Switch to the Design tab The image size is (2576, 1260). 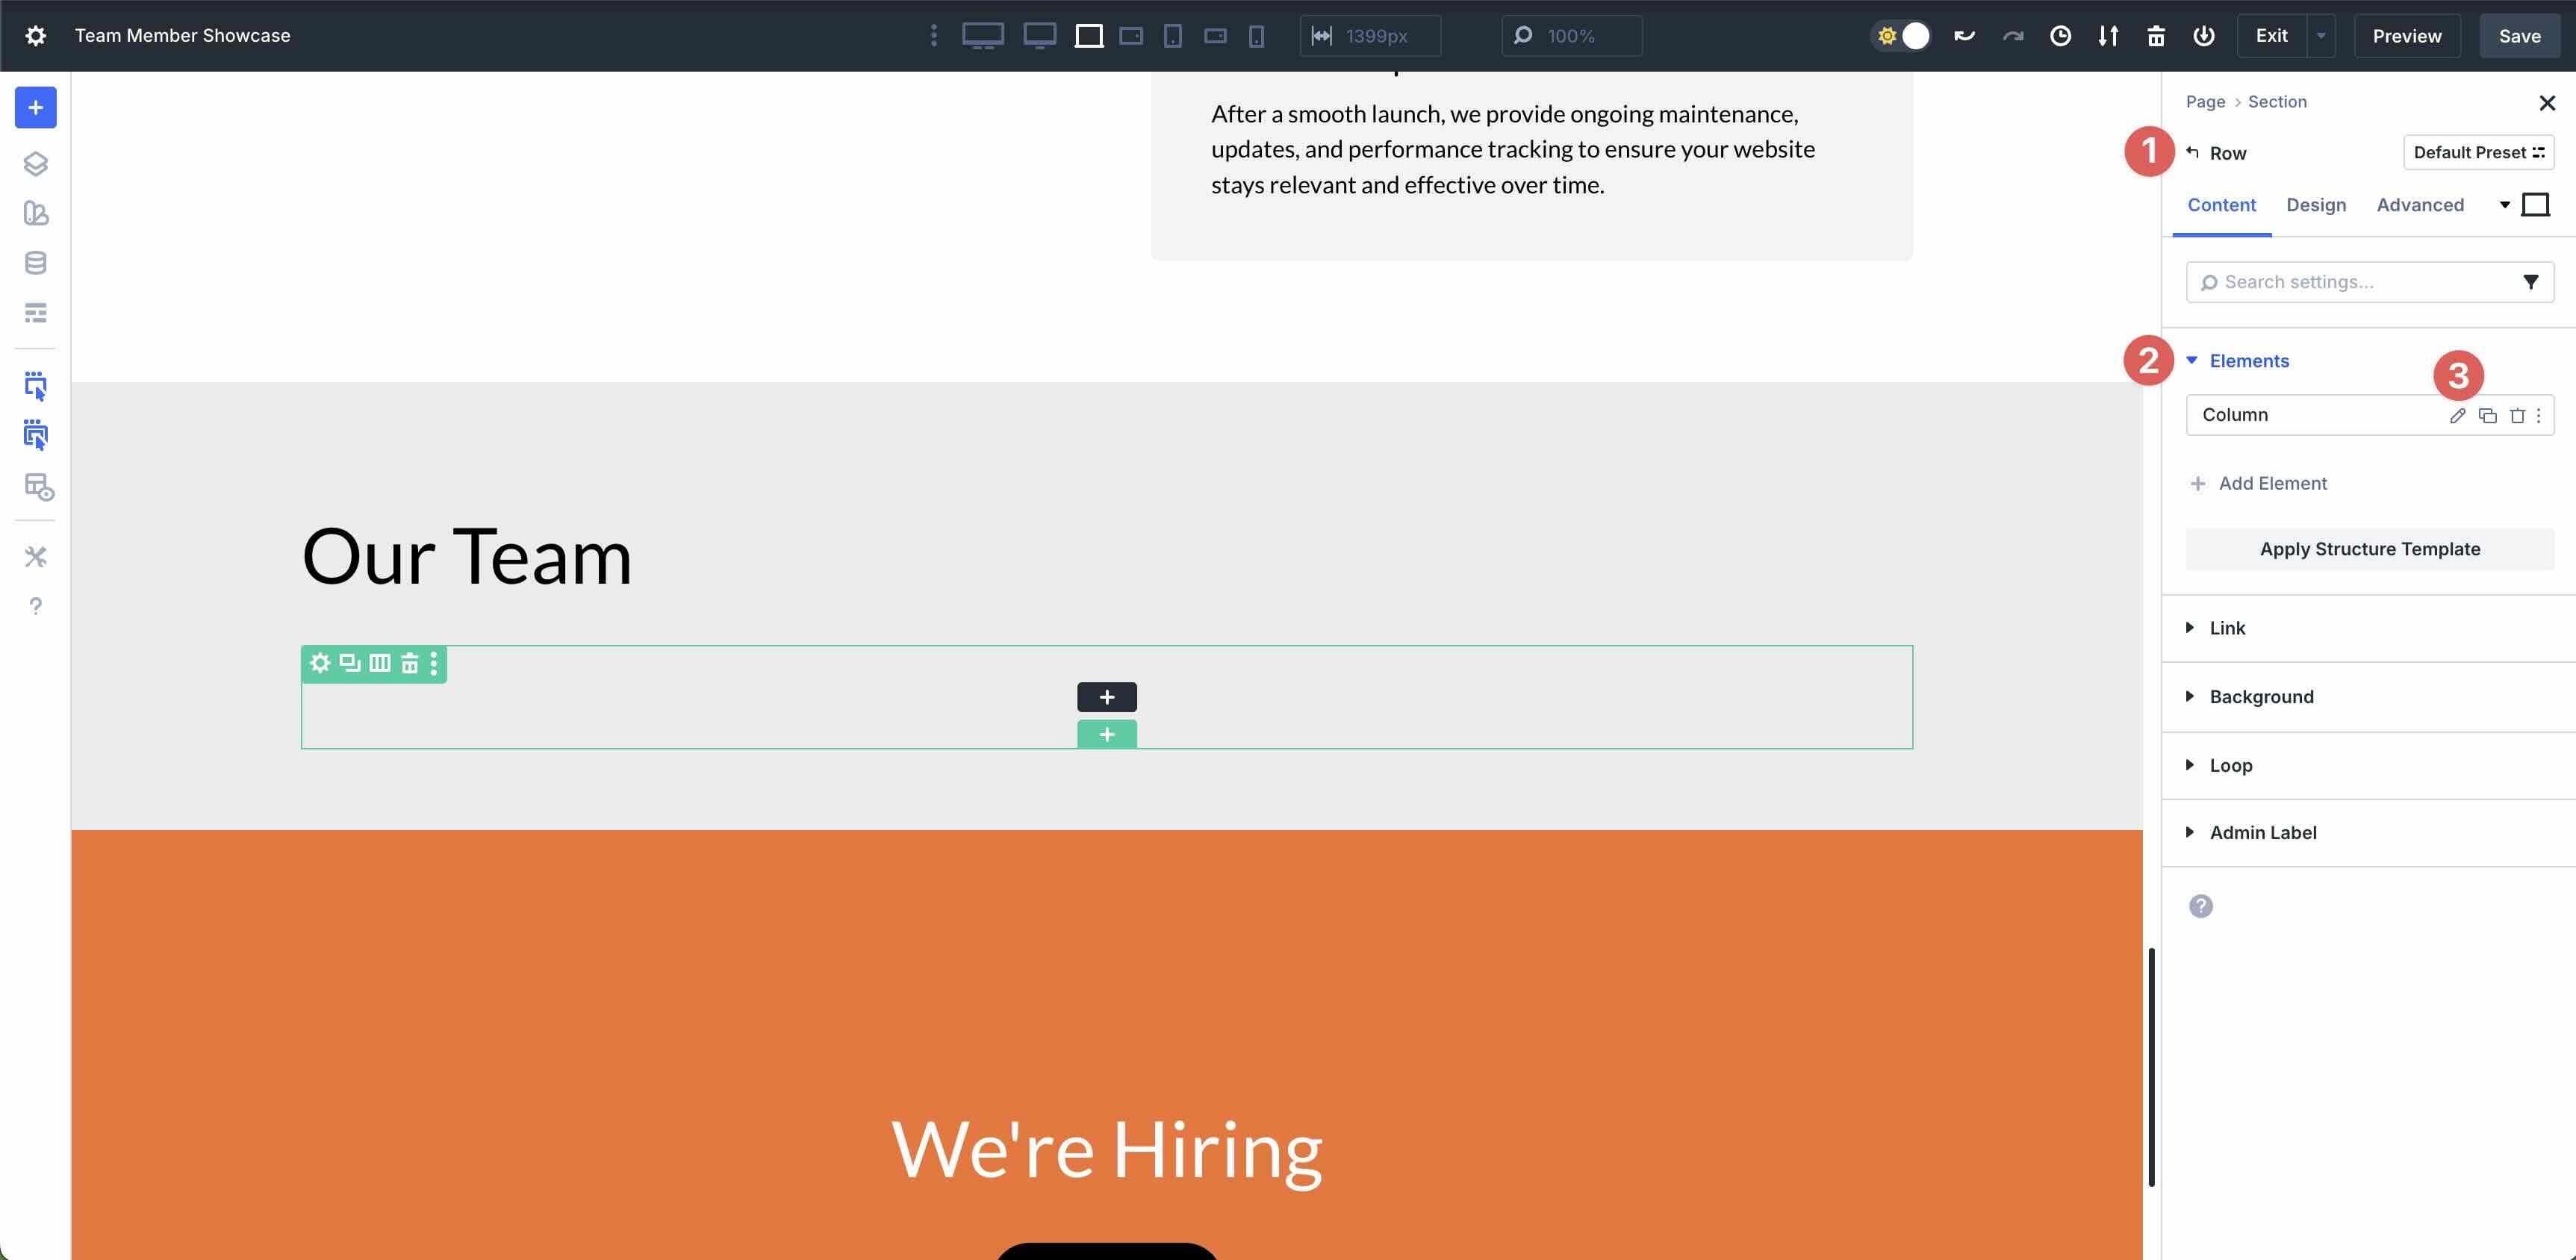coord(2317,205)
